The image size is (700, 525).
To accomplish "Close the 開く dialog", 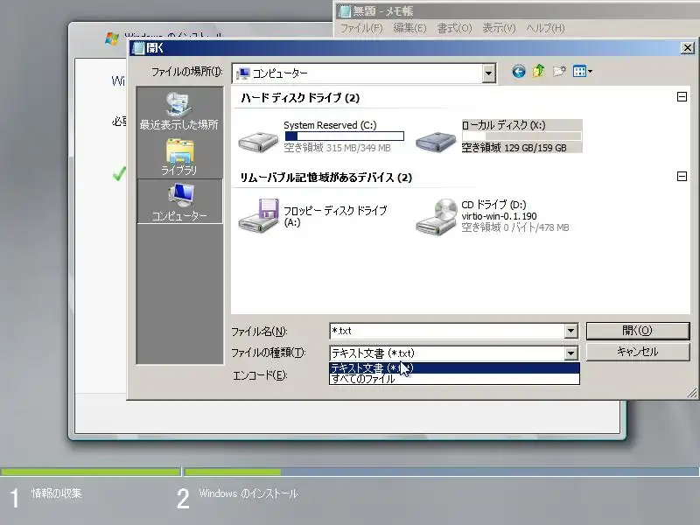I will [688, 48].
